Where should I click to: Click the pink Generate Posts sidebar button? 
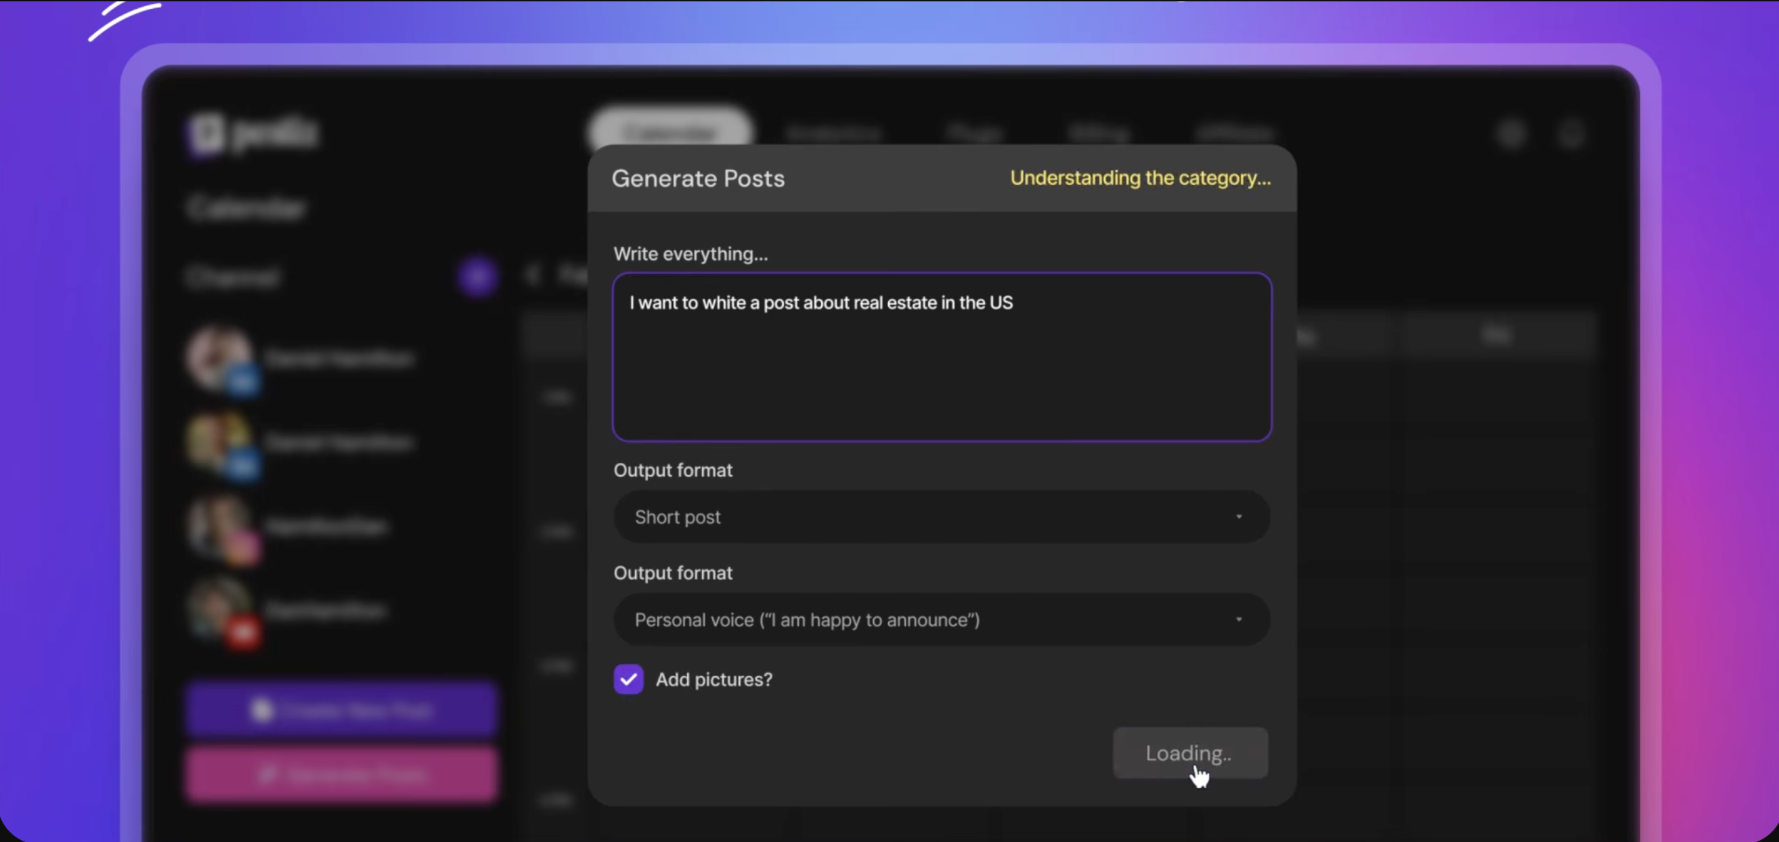tap(341, 774)
